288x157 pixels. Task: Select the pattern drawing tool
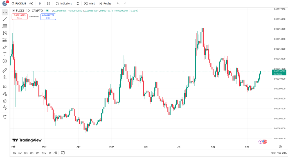click(5, 33)
